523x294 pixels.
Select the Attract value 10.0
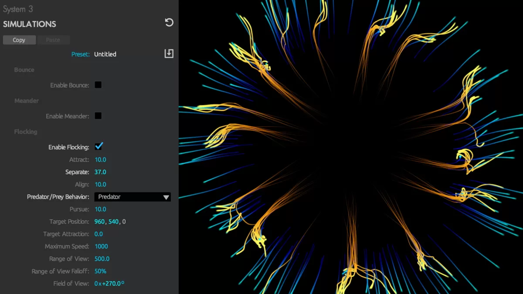coord(100,160)
